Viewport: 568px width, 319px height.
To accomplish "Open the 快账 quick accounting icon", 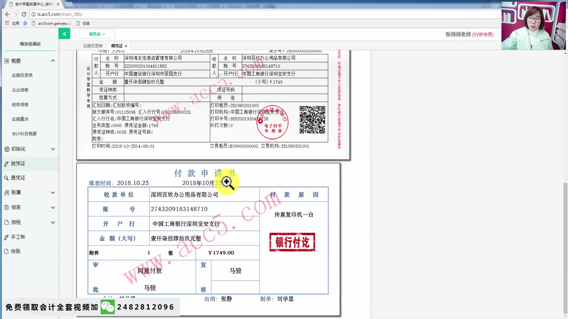I will pyautogui.click(x=7, y=251).
